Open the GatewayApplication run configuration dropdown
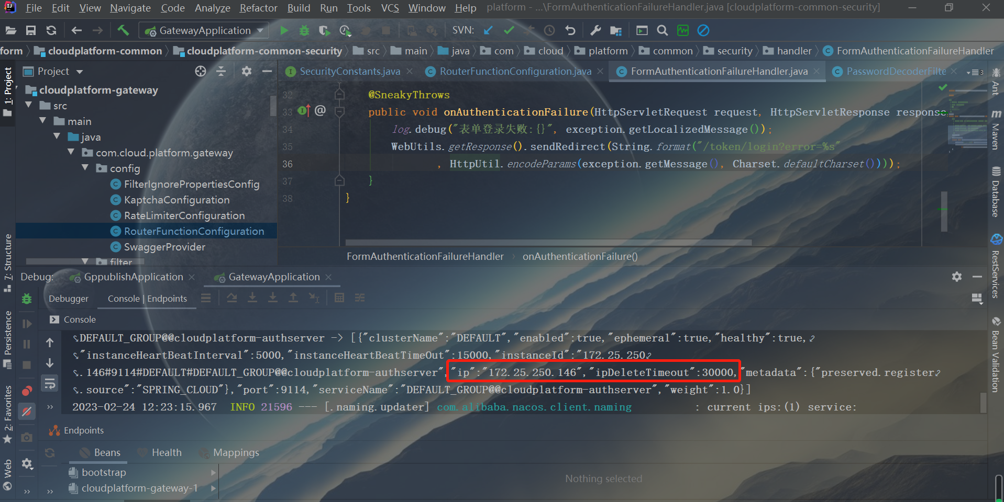The width and height of the screenshot is (1004, 502). click(x=204, y=30)
